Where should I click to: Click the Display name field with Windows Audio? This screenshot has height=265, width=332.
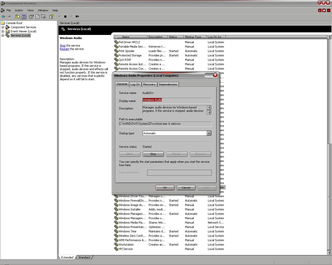(x=177, y=101)
